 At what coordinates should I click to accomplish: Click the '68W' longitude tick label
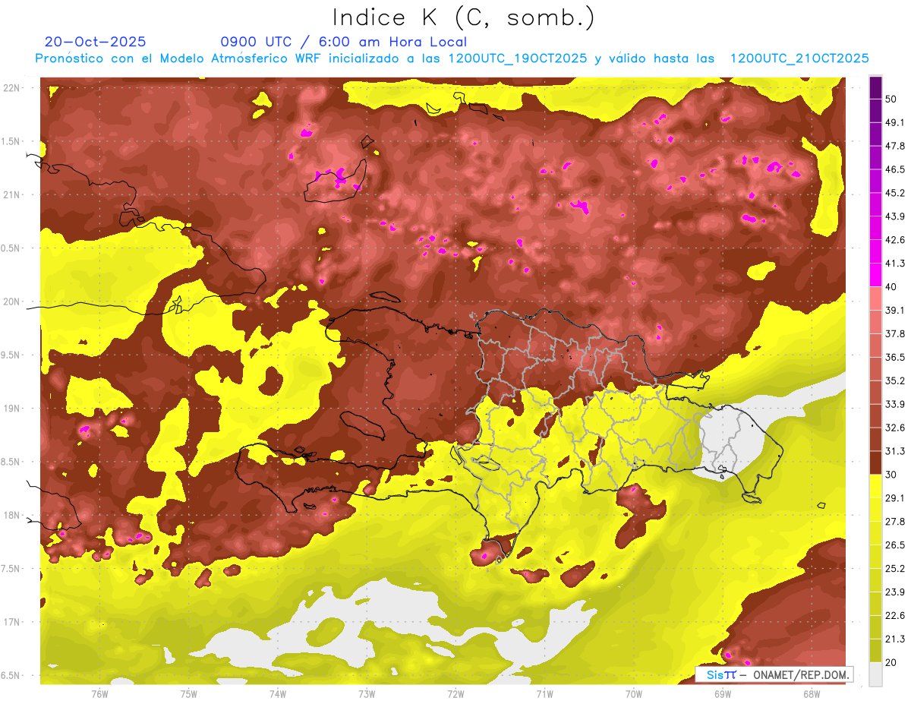point(812,693)
